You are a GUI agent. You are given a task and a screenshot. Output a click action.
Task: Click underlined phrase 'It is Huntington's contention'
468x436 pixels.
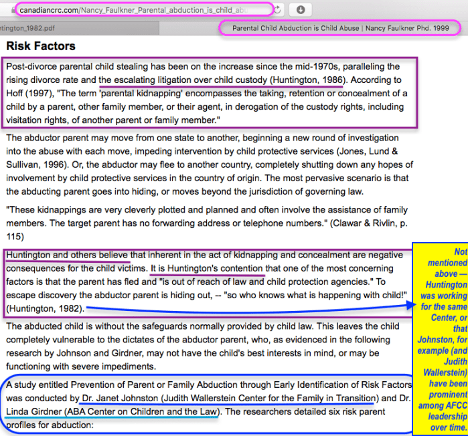(208, 268)
